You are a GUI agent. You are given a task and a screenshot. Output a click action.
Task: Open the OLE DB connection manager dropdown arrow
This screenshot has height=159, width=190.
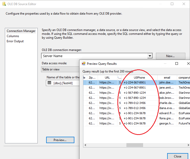click(150, 56)
